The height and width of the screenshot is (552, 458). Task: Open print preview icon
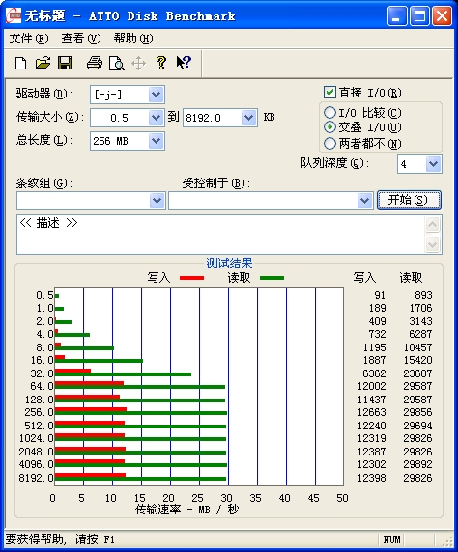(117, 64)
